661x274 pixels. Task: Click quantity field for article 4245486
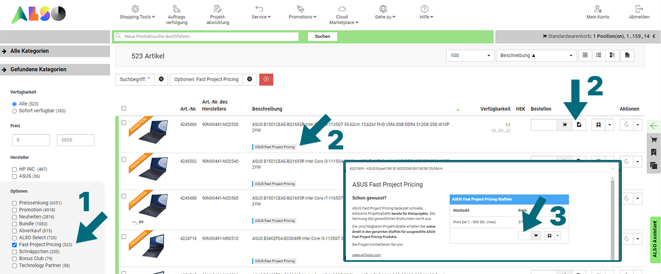[544, 125]
